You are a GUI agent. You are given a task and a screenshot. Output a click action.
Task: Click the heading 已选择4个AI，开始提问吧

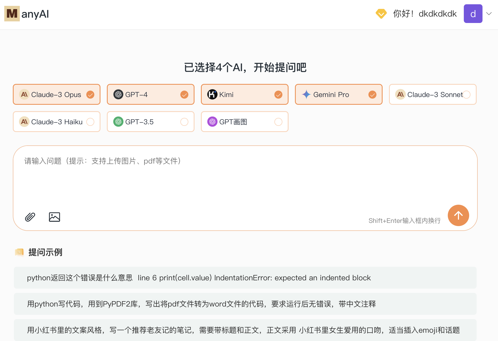tap(245, 67)
